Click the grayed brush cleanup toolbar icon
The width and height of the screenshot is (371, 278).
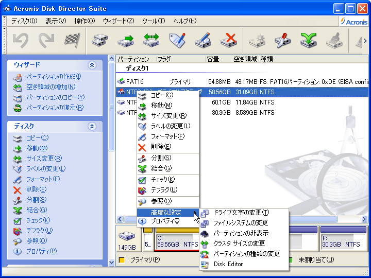pyautogui.click(x=334, y=41)
